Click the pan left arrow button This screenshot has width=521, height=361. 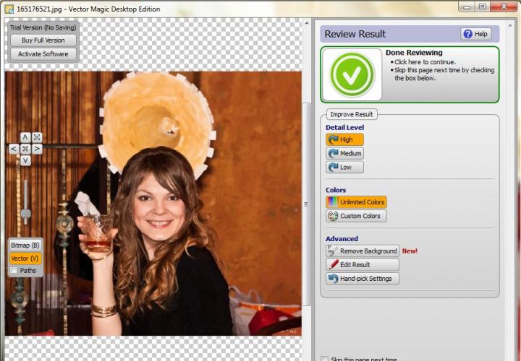(14, 149)
